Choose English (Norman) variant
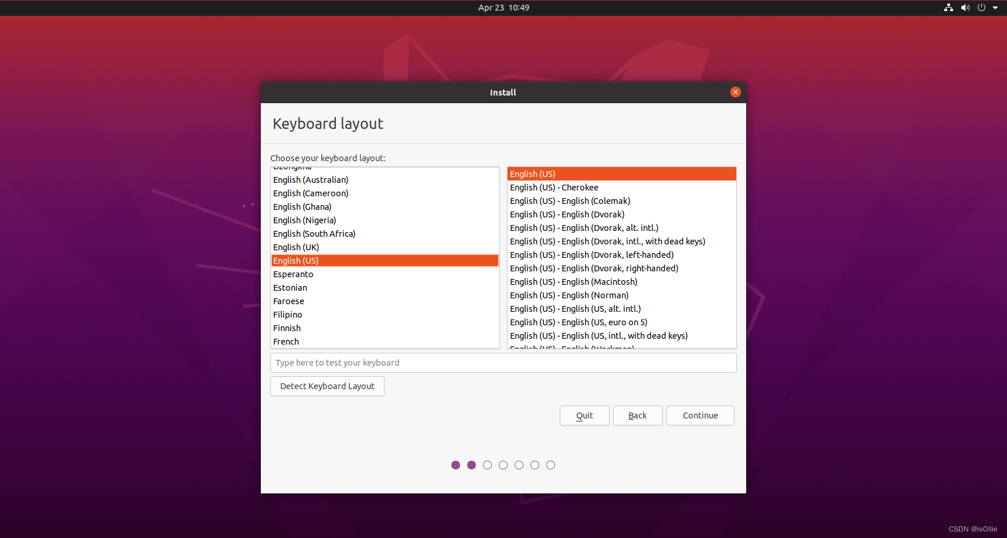Image resolution: width=1007 pixels, height=538 pixels. click(x=622, y=295)
